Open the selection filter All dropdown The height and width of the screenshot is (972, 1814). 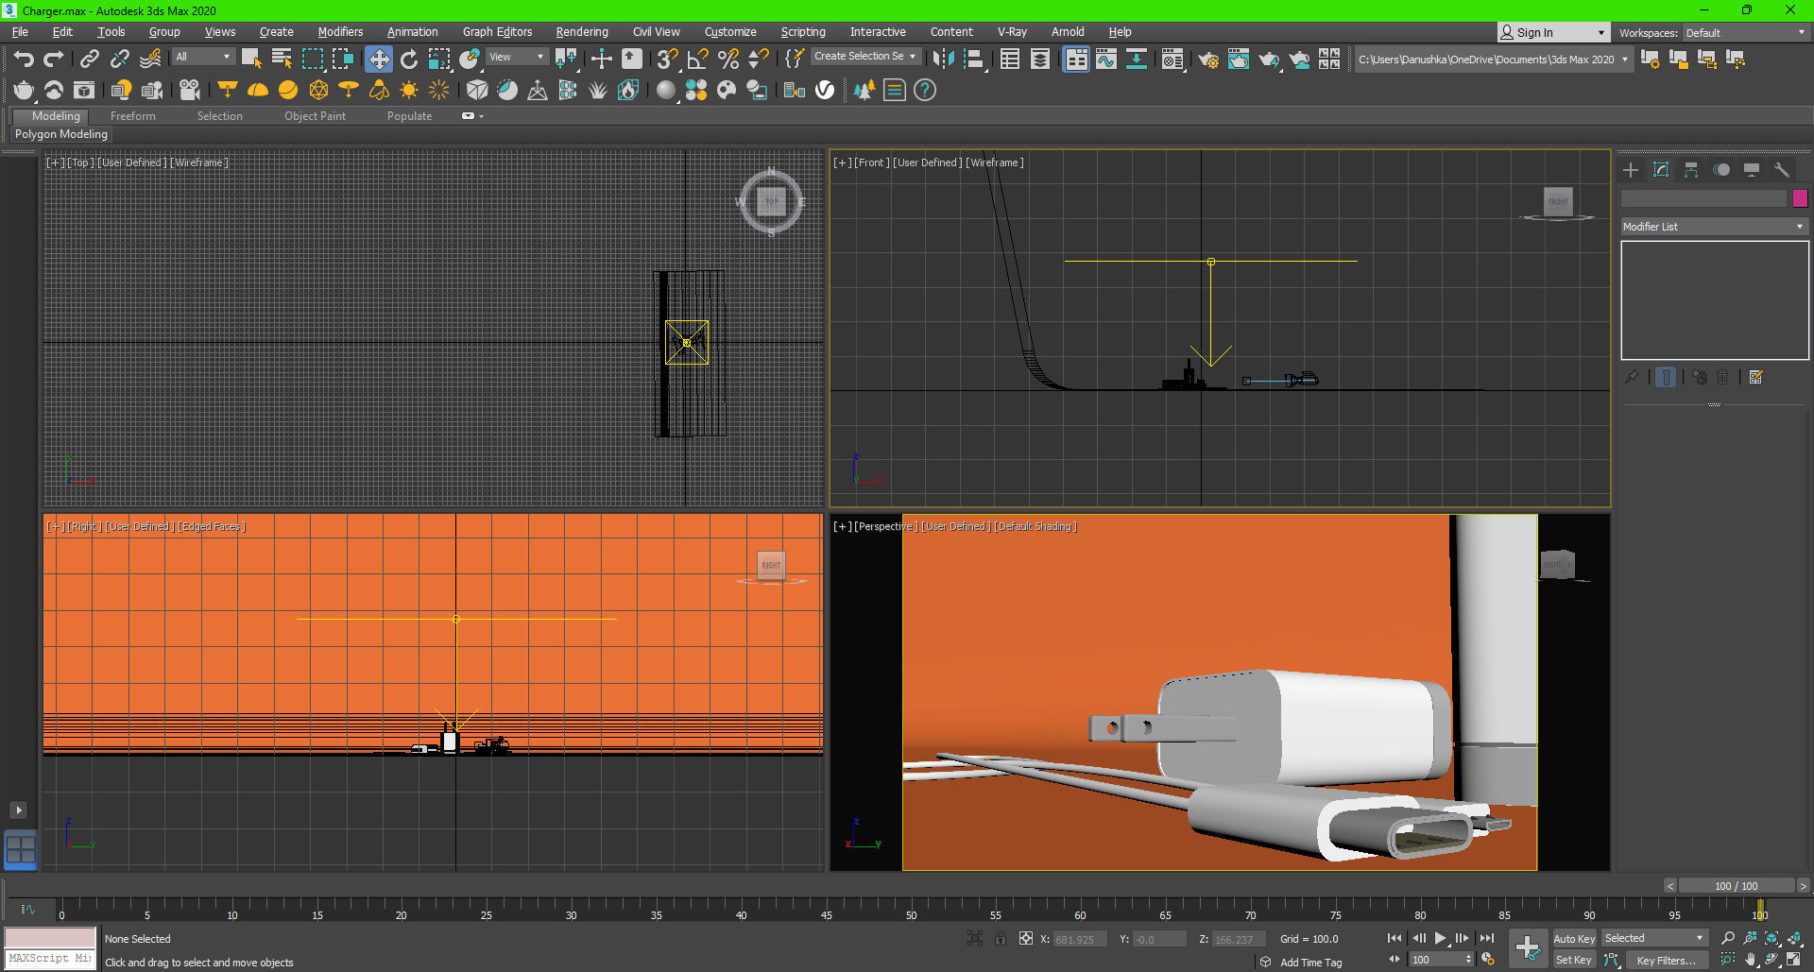pos(203,57)
